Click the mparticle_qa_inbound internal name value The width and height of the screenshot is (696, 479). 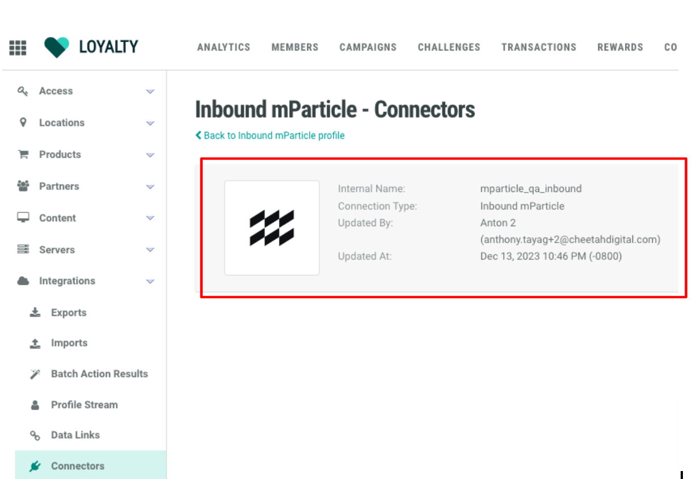click(531, 189)
